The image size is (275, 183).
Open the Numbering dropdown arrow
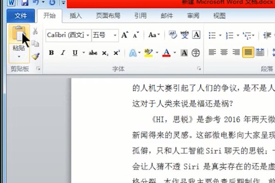[238, 35]
